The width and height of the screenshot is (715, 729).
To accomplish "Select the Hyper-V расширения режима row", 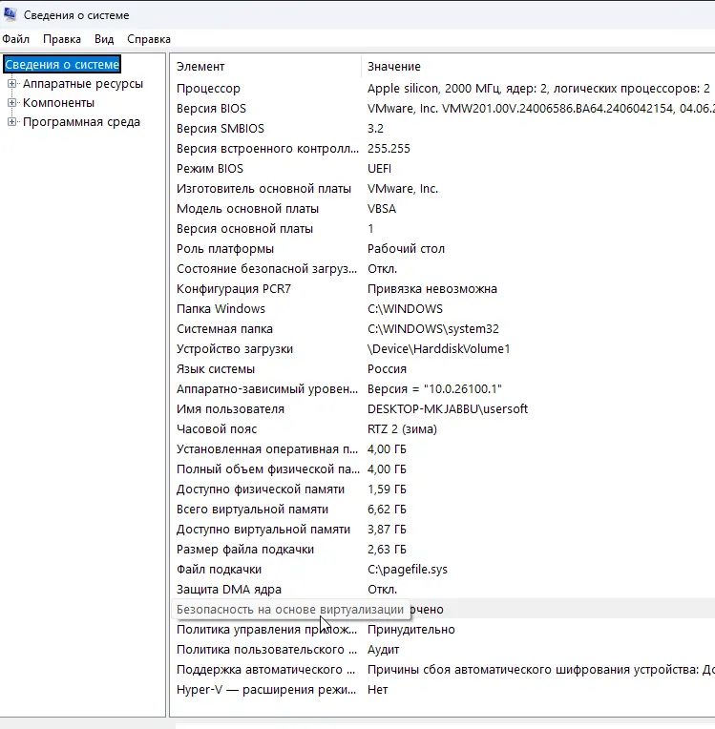I will pos(265,690).
